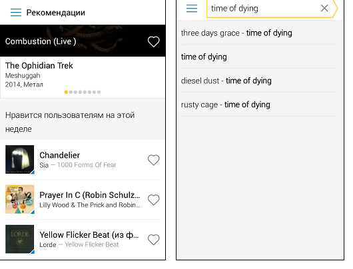Open Chandelier album cover thumbnail
This screenshot has height=269, width=353.
tap(20, 160)
